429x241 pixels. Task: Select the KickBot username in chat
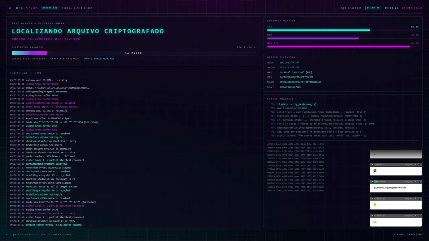382,181
